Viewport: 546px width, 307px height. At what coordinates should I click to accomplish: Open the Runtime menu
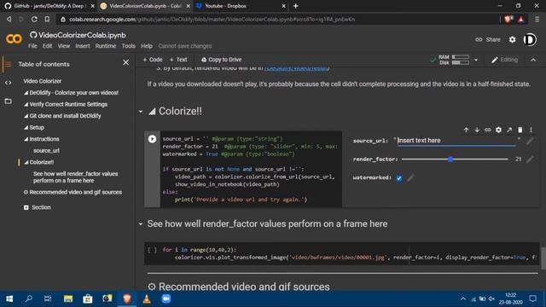[106, 46]
